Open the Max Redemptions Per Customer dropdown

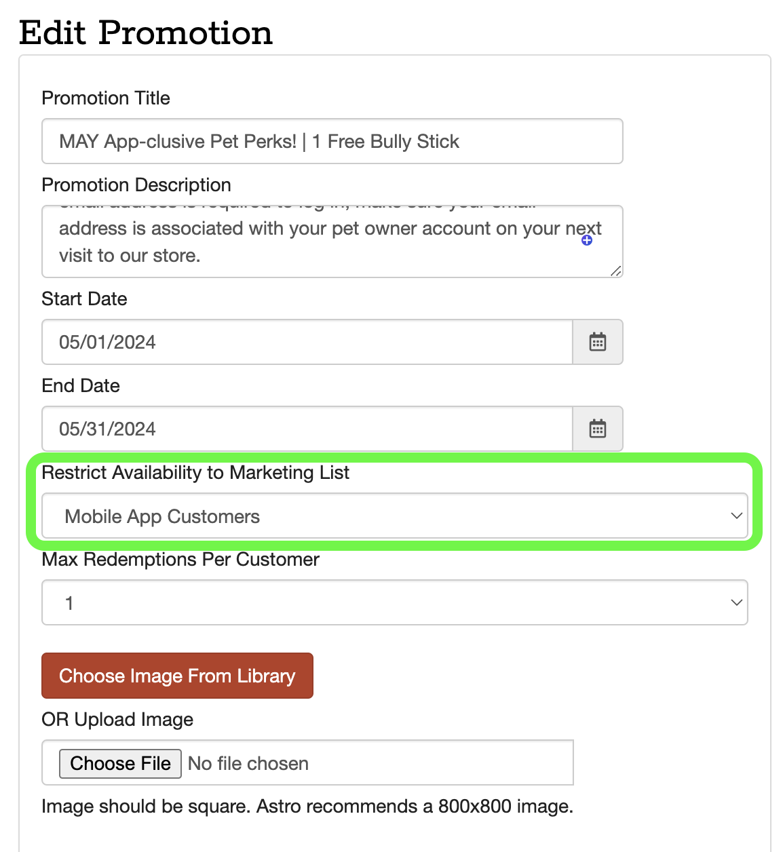click(394, 602)
